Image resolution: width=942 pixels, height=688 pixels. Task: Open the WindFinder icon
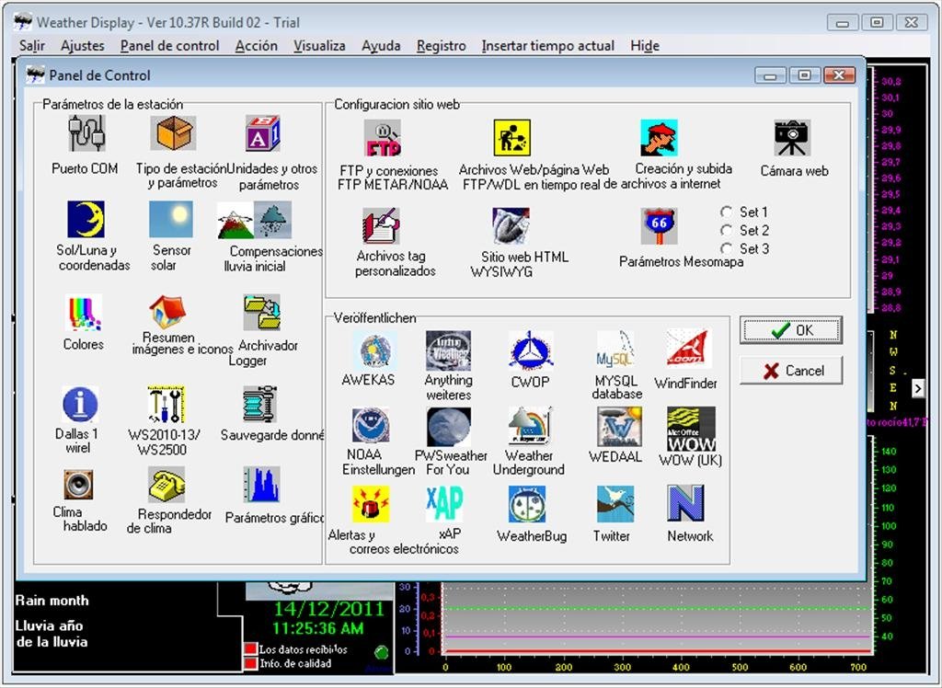tap(688, 348)
